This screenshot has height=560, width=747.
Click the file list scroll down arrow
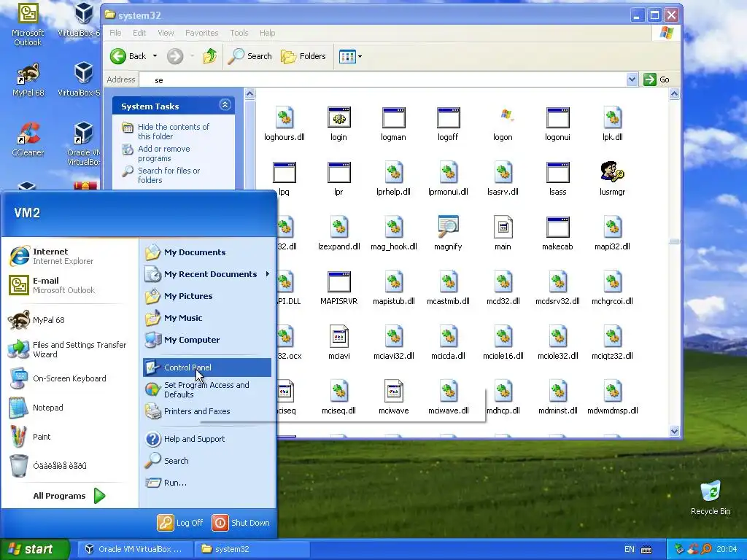pyautogui.click(x=674, y=432)
